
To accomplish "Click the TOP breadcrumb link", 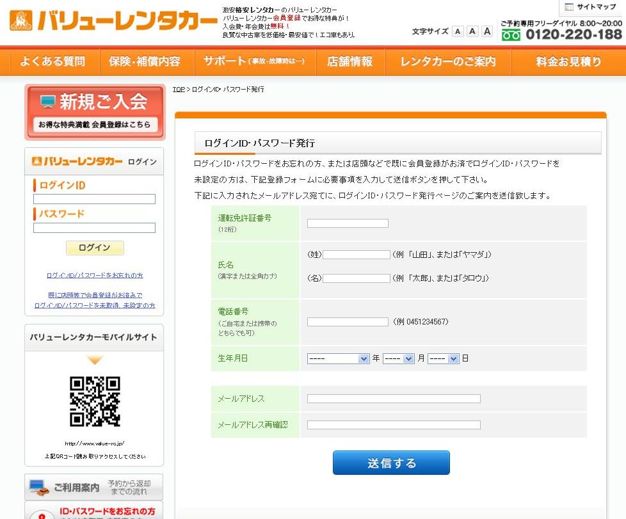I will tap(179, 90).
